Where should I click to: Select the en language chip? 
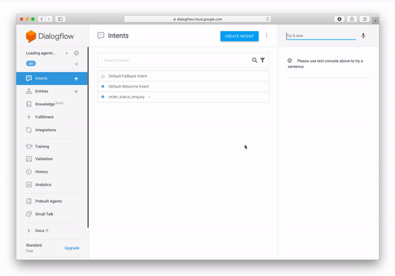[x=31, y=63]
